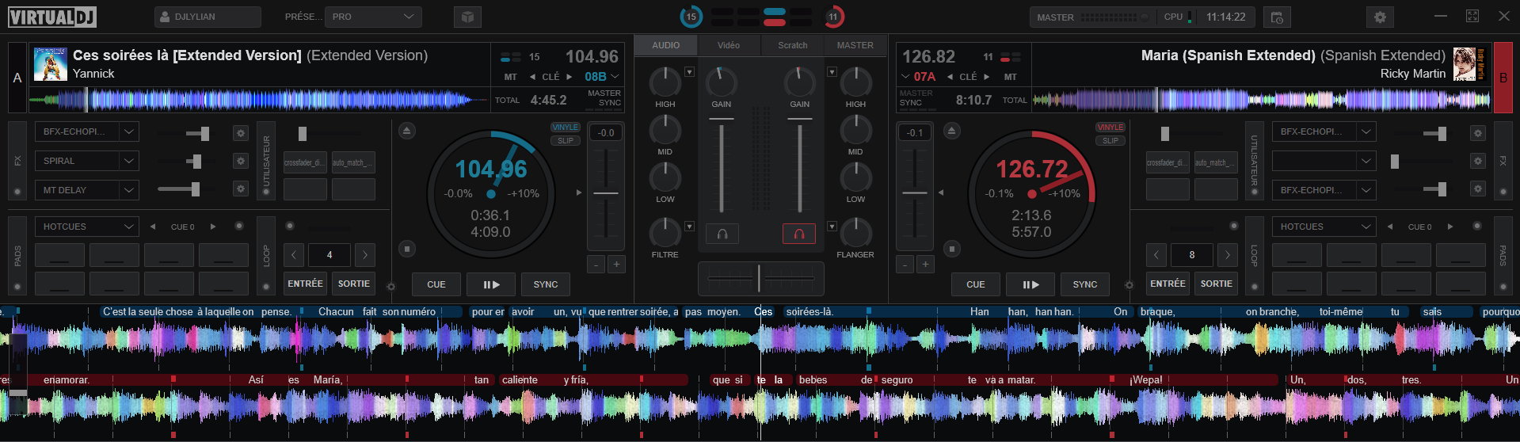Viewport: 1520px width, 442px height.
Task: Open the HOTCUES pads dropdown on deck B
Action: pyautogui.click(x=1366, y=227)
